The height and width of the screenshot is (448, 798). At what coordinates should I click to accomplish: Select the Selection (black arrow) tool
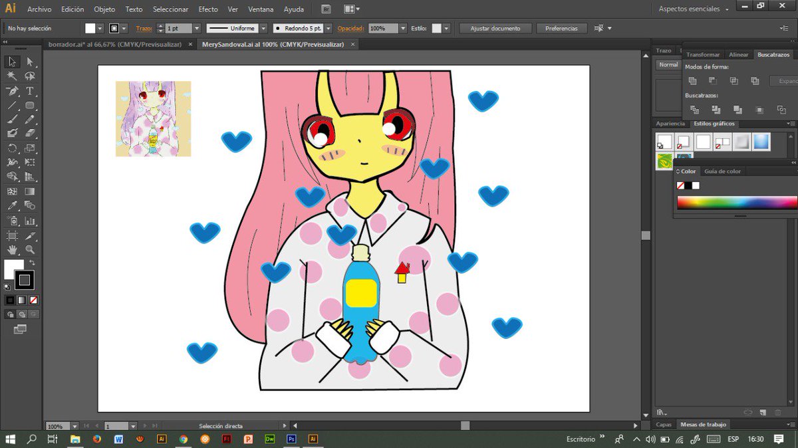(12, 61)
